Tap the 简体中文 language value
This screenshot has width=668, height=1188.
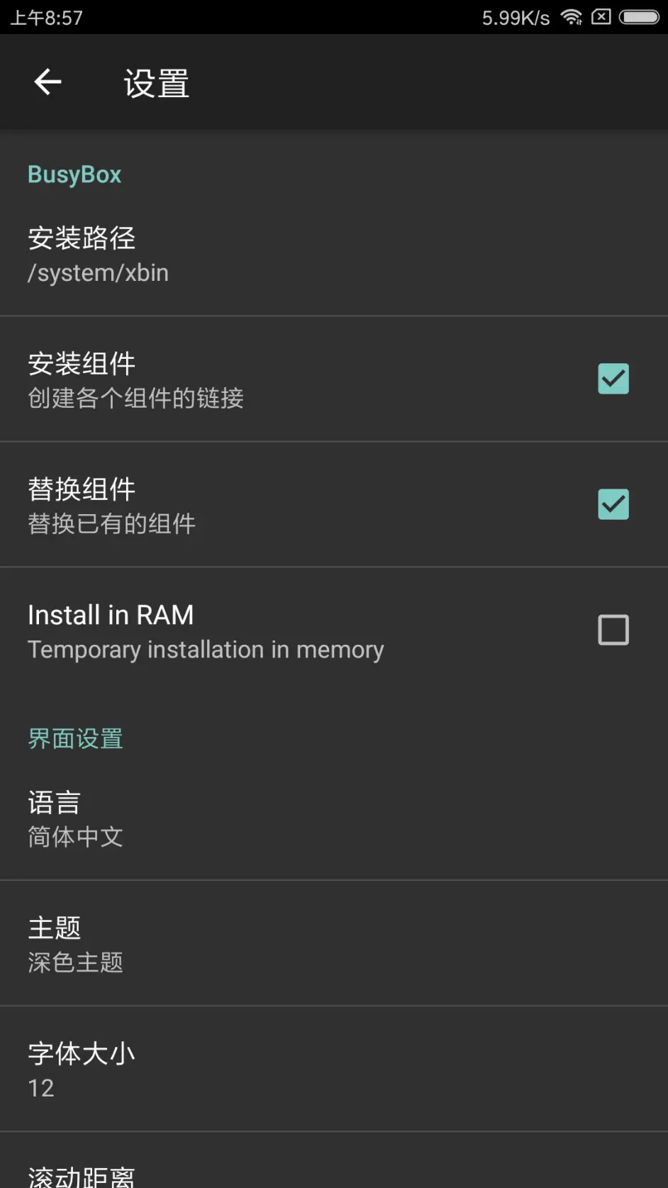click(x=75, y=837)
